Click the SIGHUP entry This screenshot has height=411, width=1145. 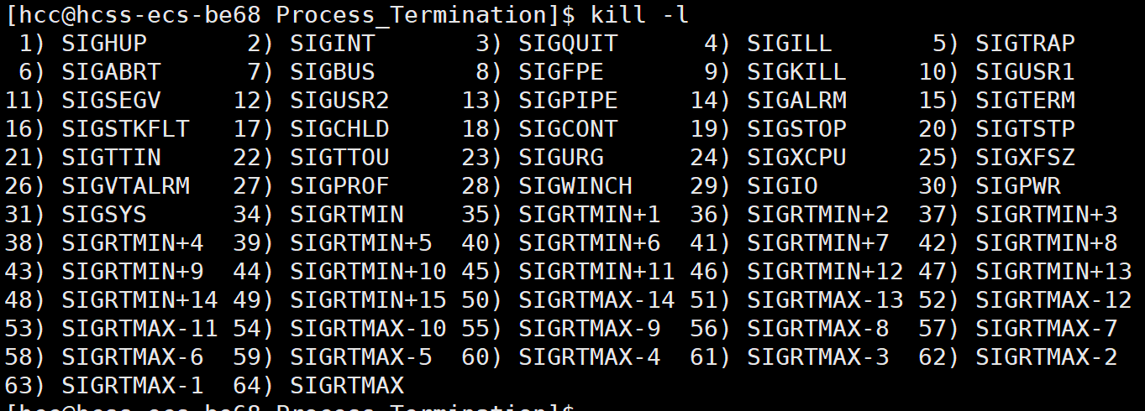click(104, 43)
